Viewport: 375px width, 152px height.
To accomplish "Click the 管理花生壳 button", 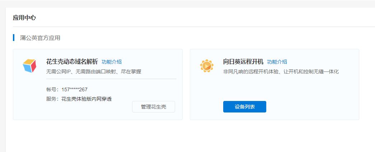I will click(x=154, y=107).
